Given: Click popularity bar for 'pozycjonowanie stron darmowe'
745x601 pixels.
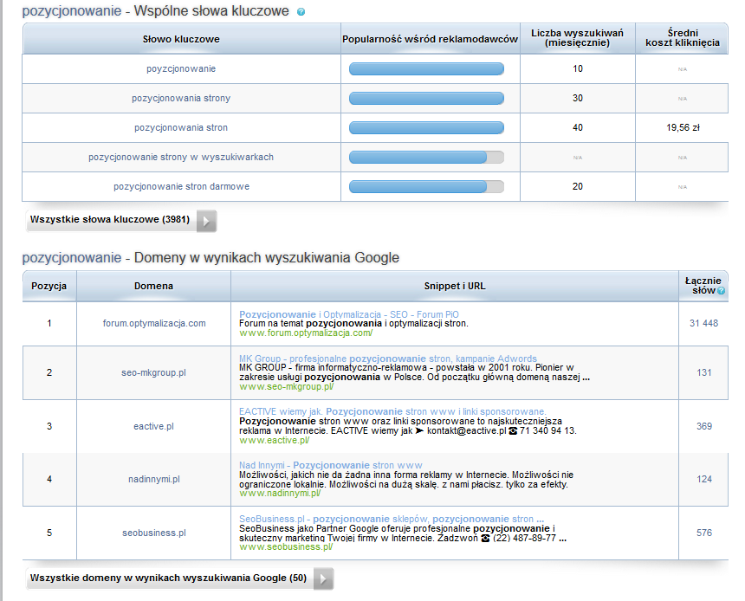Looking at the screenshot, I should click(x=426, y=186).
